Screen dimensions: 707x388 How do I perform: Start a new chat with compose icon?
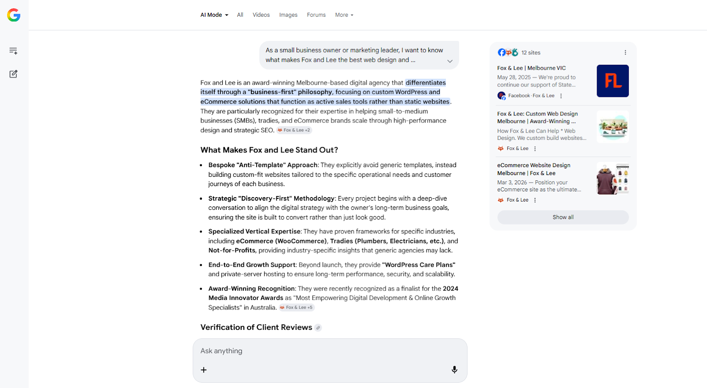pos(13,74)
